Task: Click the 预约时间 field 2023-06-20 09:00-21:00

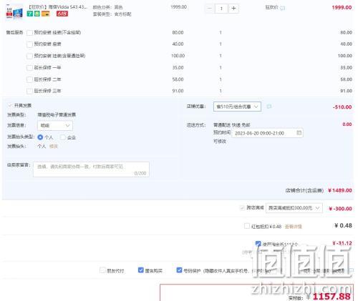Action: pos(267,133)
